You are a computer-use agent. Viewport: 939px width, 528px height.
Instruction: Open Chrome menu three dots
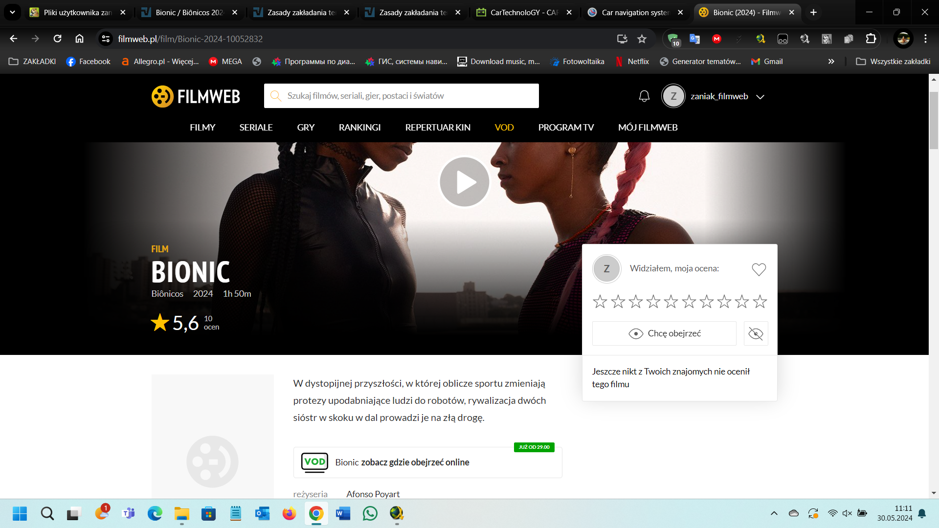(x=925, y=39)
